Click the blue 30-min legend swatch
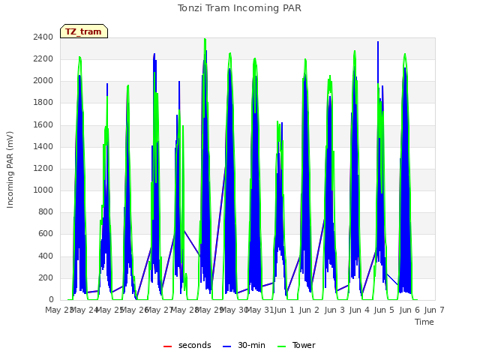Image resolution: width=480 pixels, height=360 pixels. click(226, 346)
